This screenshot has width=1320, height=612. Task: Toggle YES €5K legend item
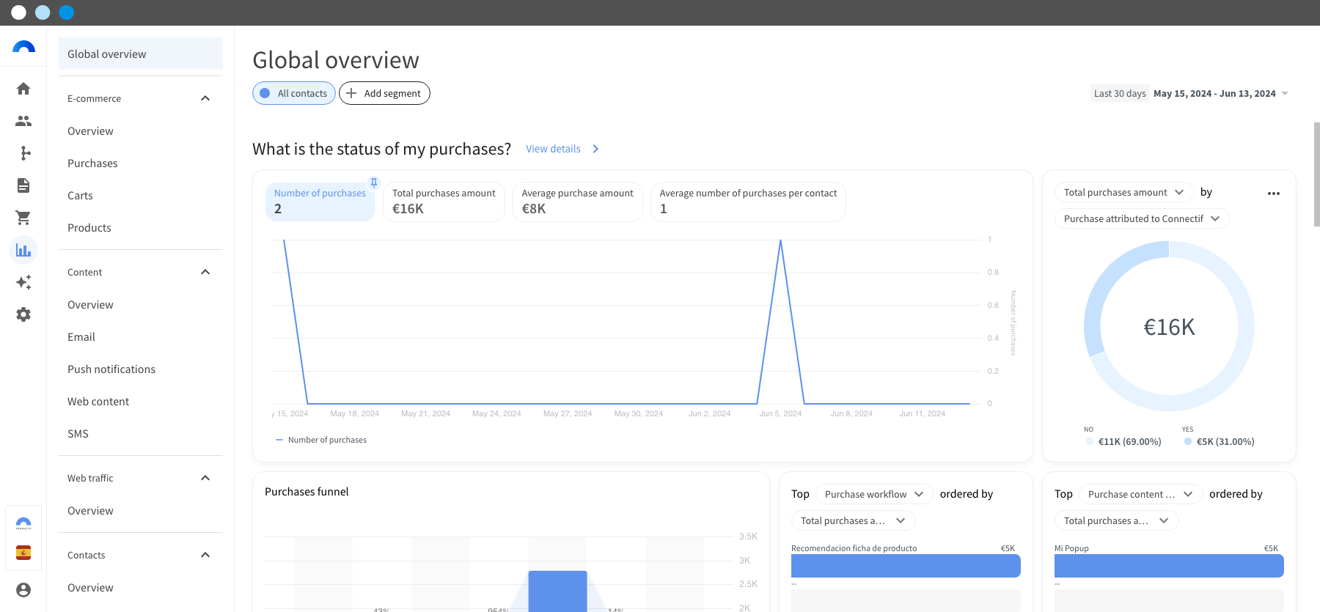click(1219, 442)
